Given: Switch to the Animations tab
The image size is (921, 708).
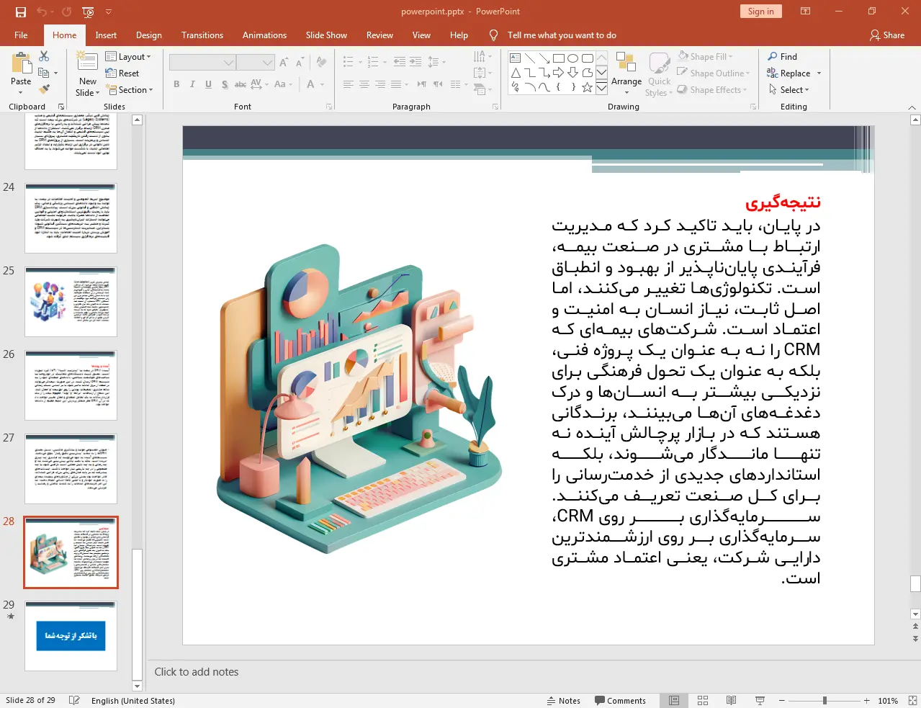Looking at the screenshot, I should tap(264, 35).
